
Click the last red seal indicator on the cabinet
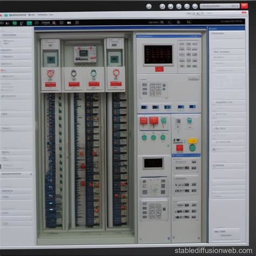[116, 73]
